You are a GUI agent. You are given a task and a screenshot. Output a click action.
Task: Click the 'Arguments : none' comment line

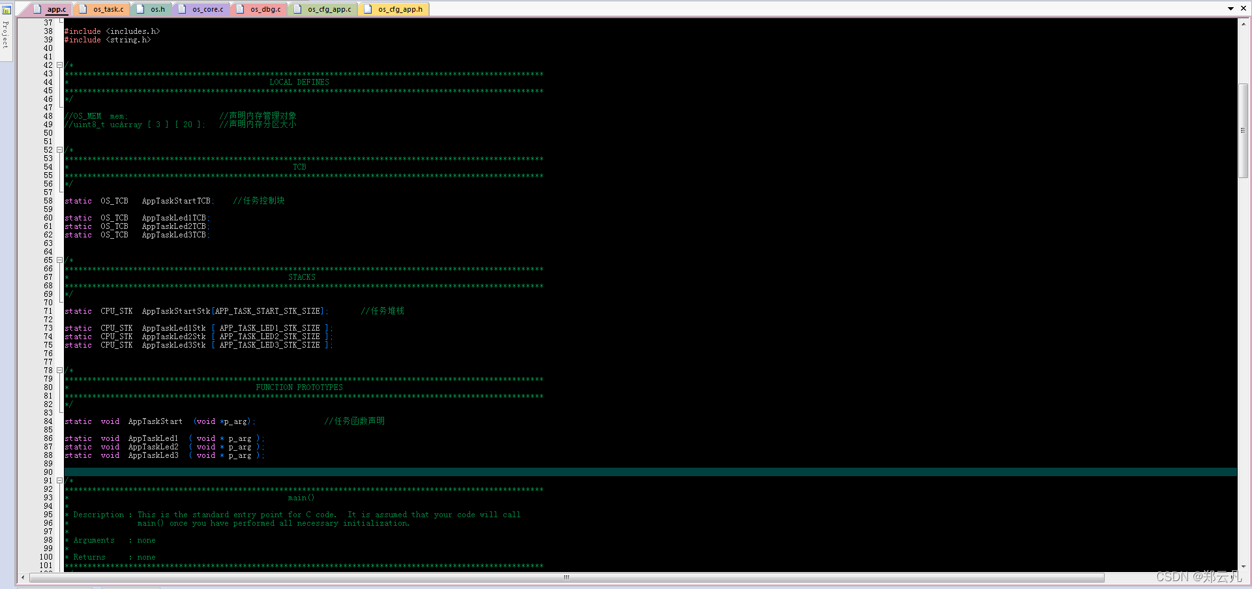(110, 540)
